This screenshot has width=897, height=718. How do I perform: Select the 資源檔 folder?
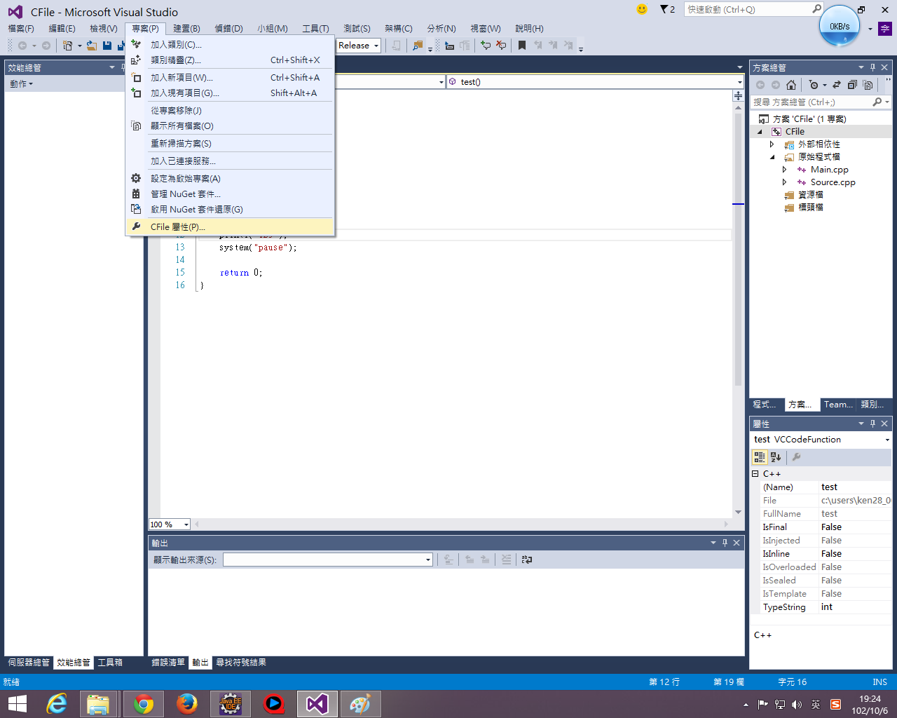click(x=811, y=195)
